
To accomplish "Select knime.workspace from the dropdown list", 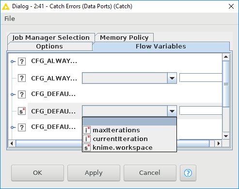I will pos(129,147).
